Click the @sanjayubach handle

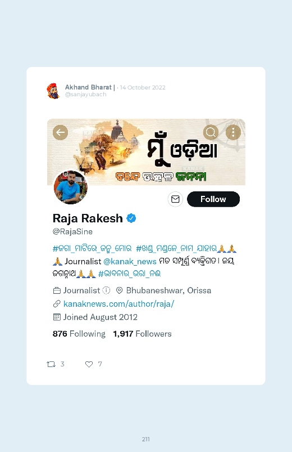pyautogui.click(x=86, y=95)
